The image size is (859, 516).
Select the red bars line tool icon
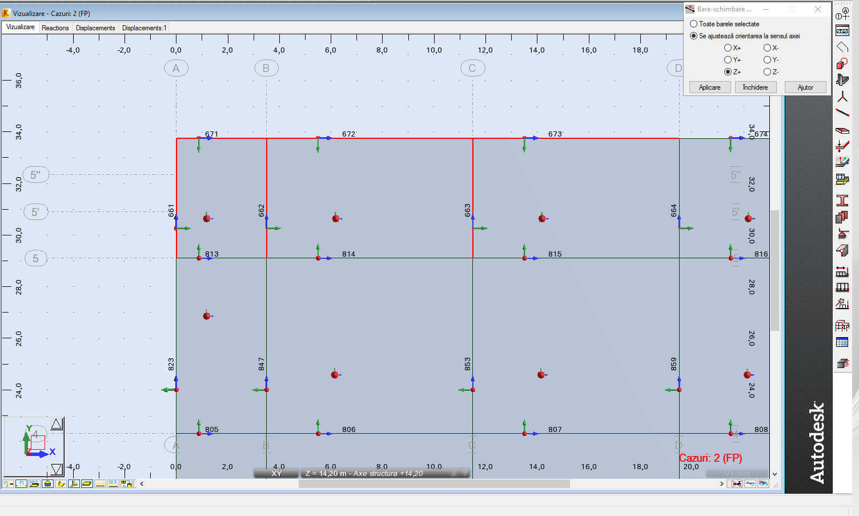(842, 112)
